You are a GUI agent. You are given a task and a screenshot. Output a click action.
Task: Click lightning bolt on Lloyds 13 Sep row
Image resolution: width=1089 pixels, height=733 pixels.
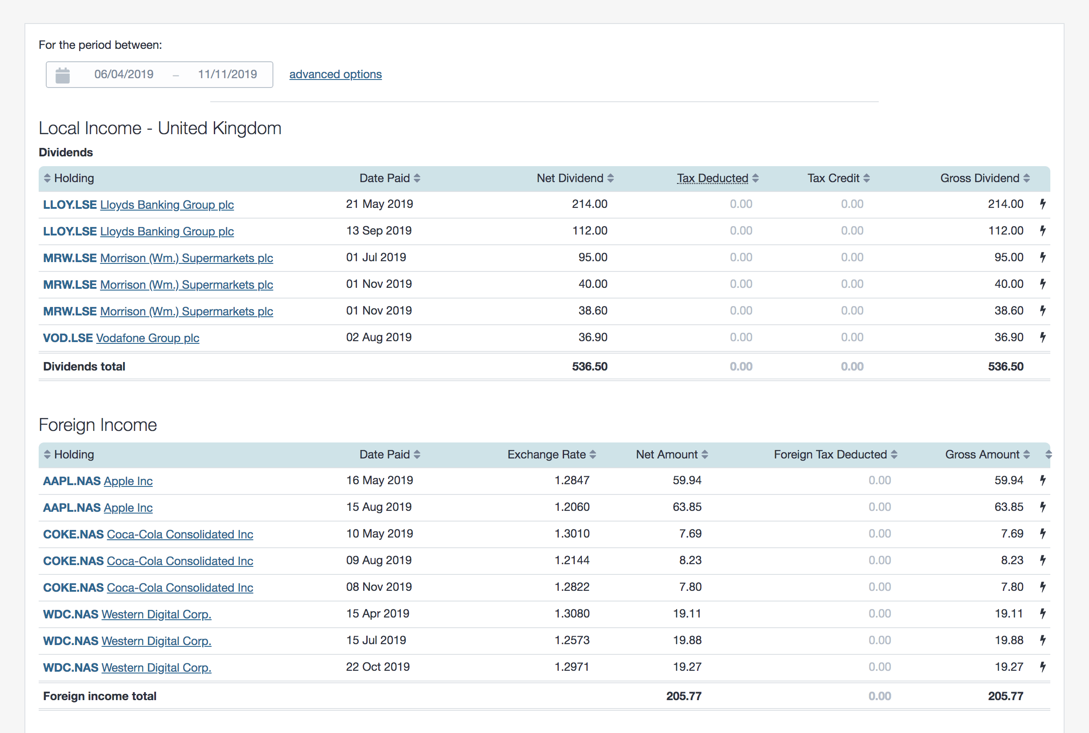(x=1043, y=231)
